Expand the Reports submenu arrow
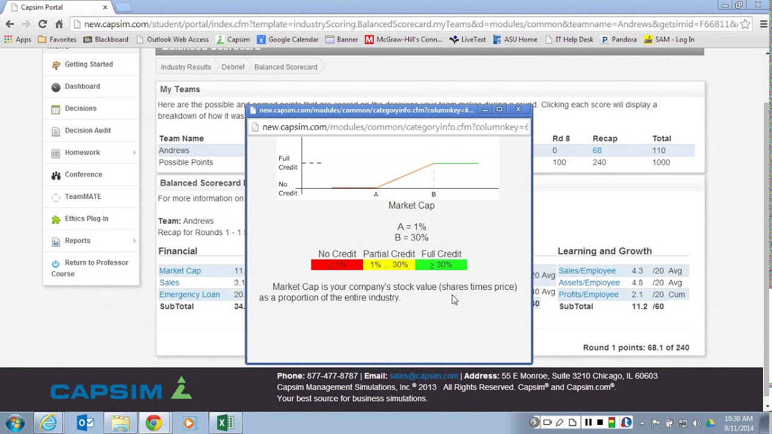The height and width of the screenshot is (434, 772). point(134,241)
